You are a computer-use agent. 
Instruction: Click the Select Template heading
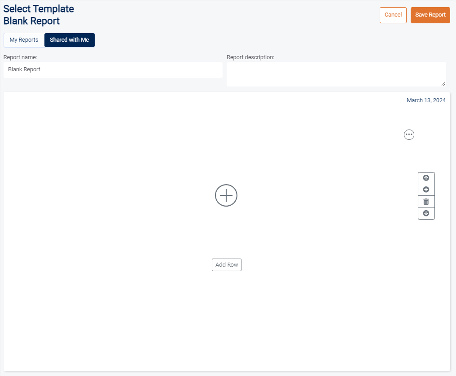(39, 9)
